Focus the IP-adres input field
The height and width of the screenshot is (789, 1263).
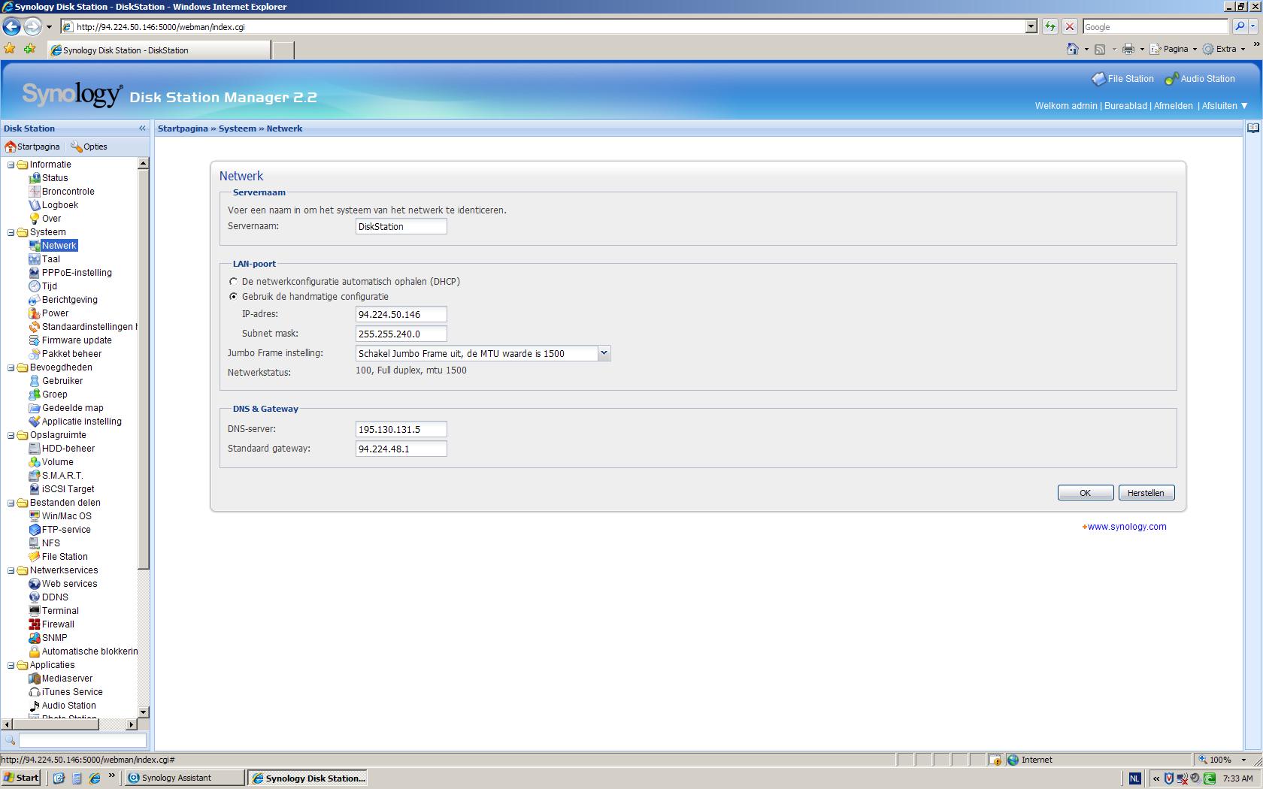tap(401, 314)
